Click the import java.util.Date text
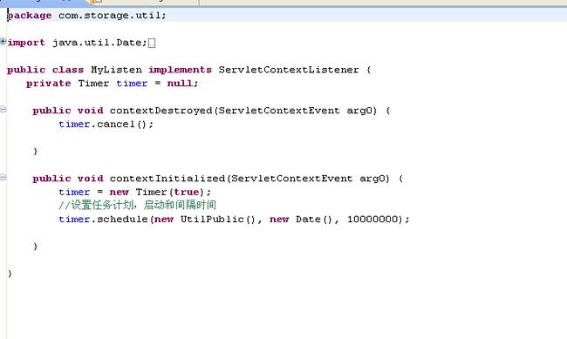 click(78, 43)
